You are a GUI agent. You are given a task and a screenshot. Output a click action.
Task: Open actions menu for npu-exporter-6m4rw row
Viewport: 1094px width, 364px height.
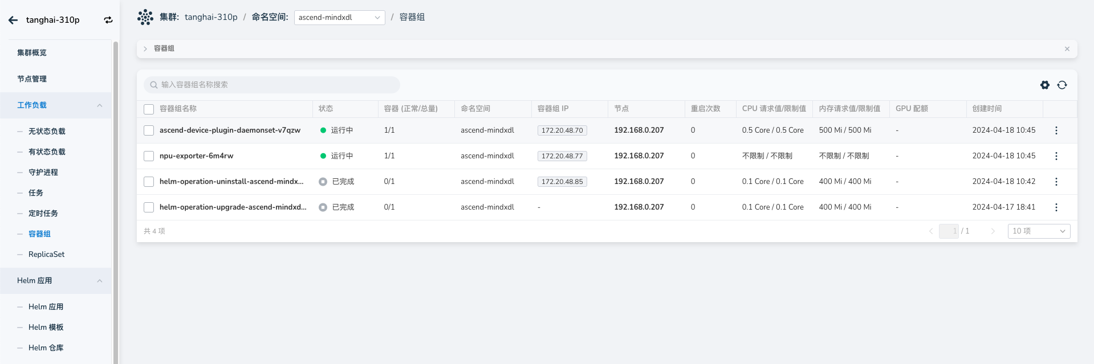tap(1056, 156)
